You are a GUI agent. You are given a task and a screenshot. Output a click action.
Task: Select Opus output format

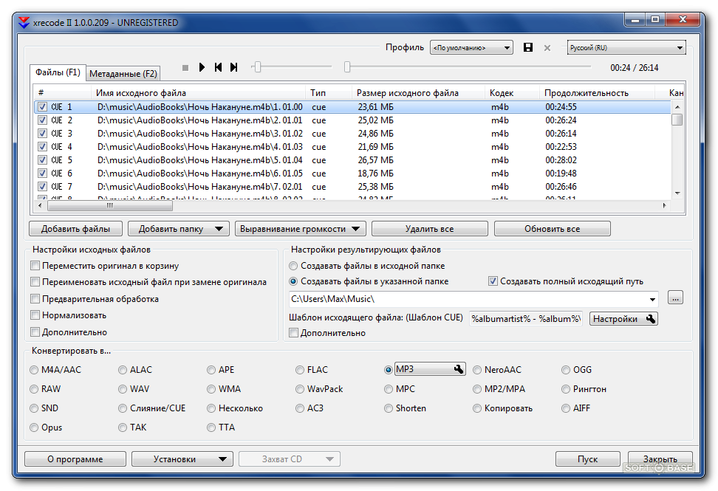click(x=34, y=428)
